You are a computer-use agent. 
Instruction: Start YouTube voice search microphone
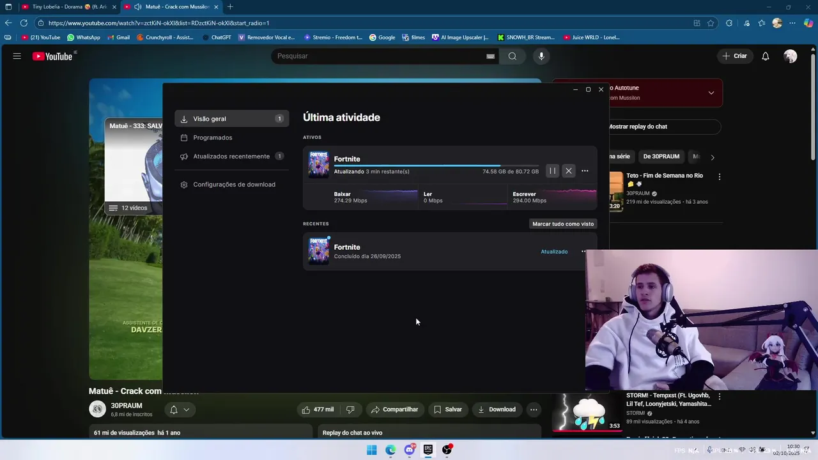(x=541, y=56)
